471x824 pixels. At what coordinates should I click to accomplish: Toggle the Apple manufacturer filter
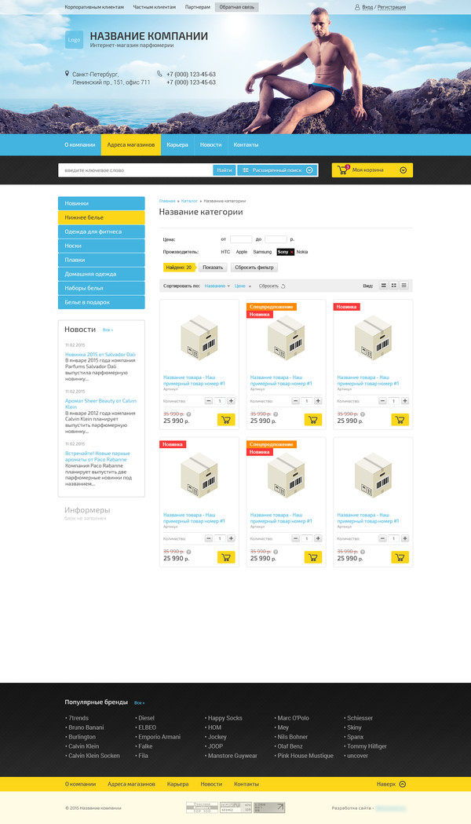click(x=241, y=252)
